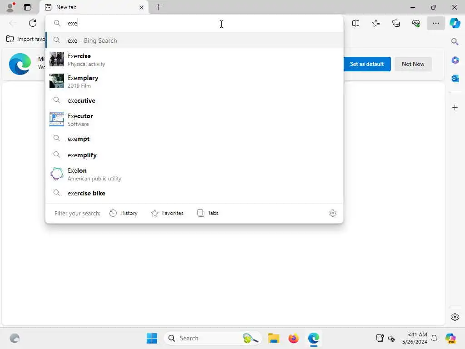This screenshot has height=349, width=465.
Task: Click the Executor software thumbnail
Action: [x=57, y=119]
